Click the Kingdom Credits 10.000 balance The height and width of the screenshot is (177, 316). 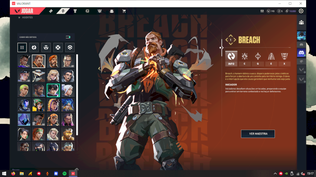(291, 11)
